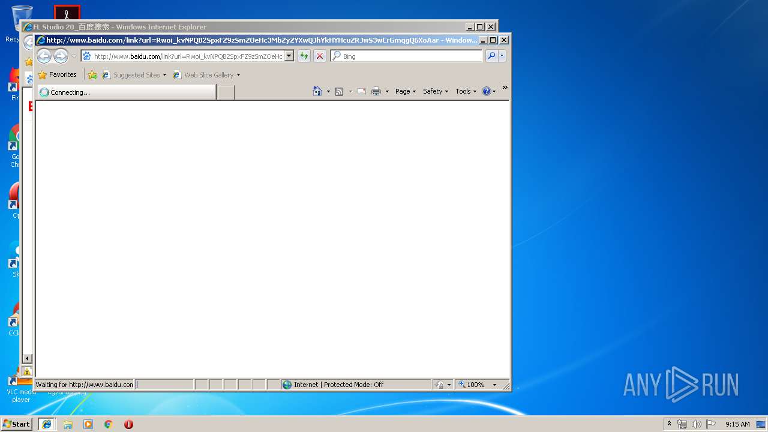
Task: Go back with the Back arrow button
Action: click(x=44, y=56)
